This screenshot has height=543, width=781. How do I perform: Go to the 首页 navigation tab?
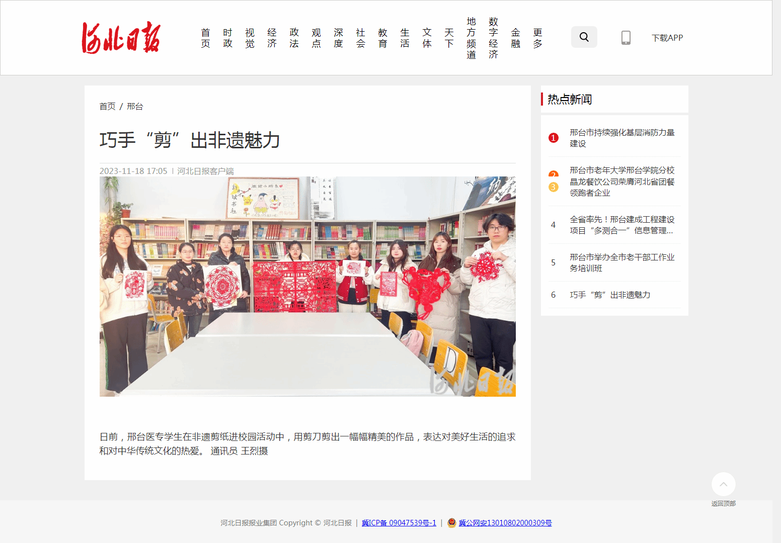tap(205, 38)
